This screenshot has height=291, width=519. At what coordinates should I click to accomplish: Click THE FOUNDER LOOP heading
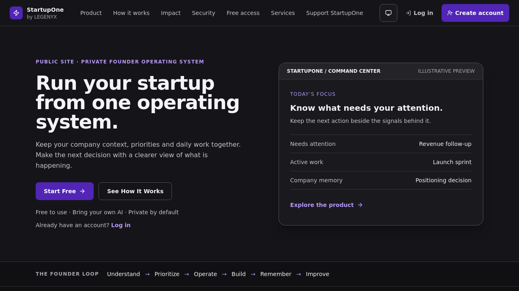coord(67,274)
